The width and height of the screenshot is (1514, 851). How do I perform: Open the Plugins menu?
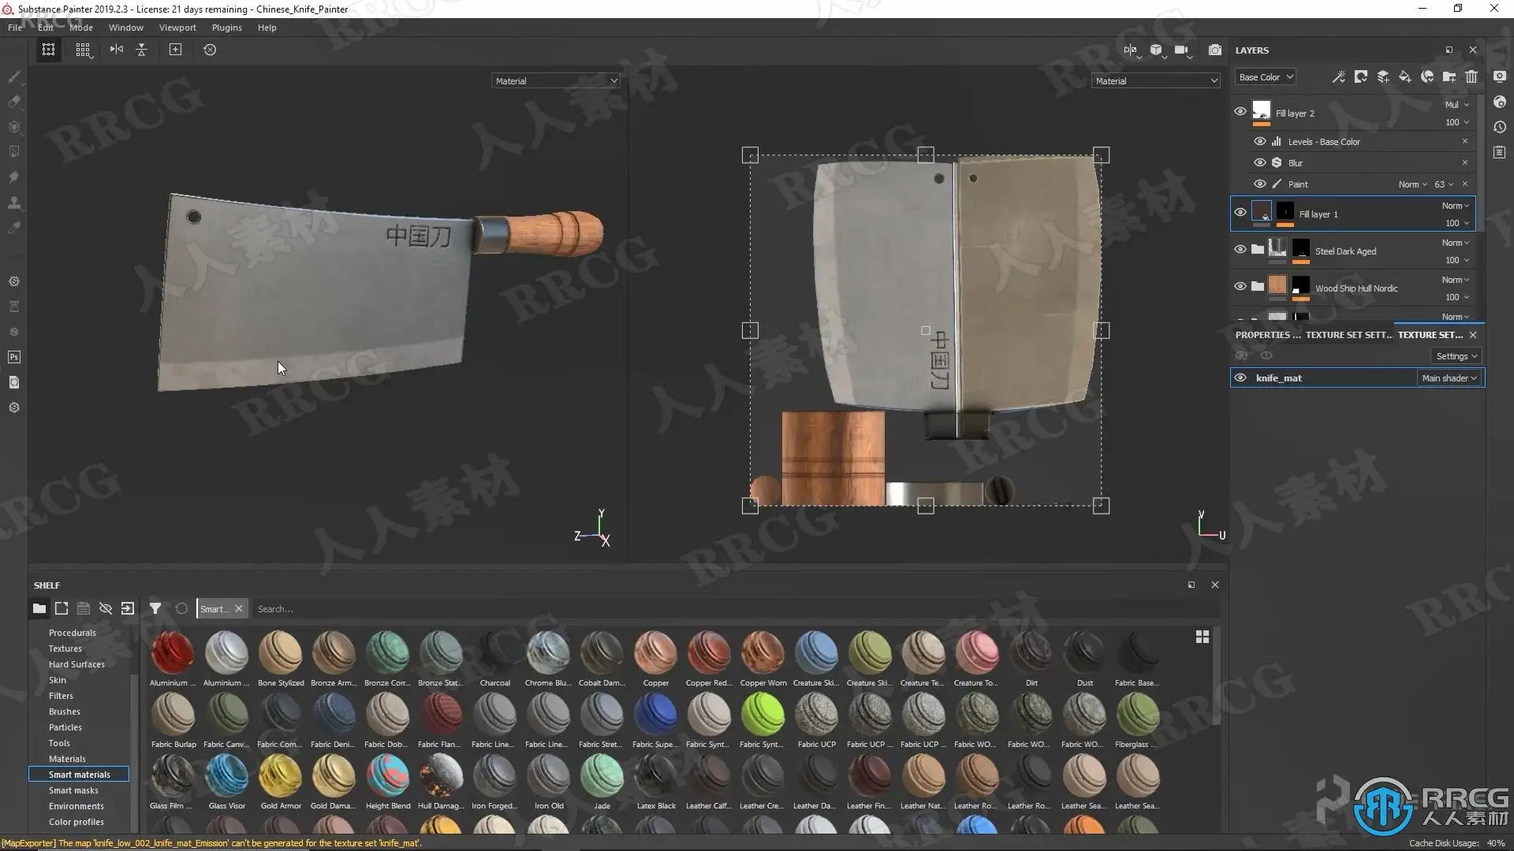(226, 28)
